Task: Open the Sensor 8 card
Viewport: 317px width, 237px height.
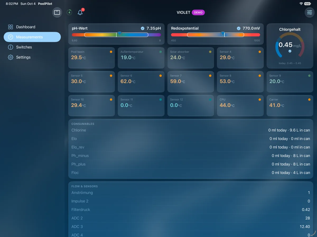Action: (x=240, y=82)
